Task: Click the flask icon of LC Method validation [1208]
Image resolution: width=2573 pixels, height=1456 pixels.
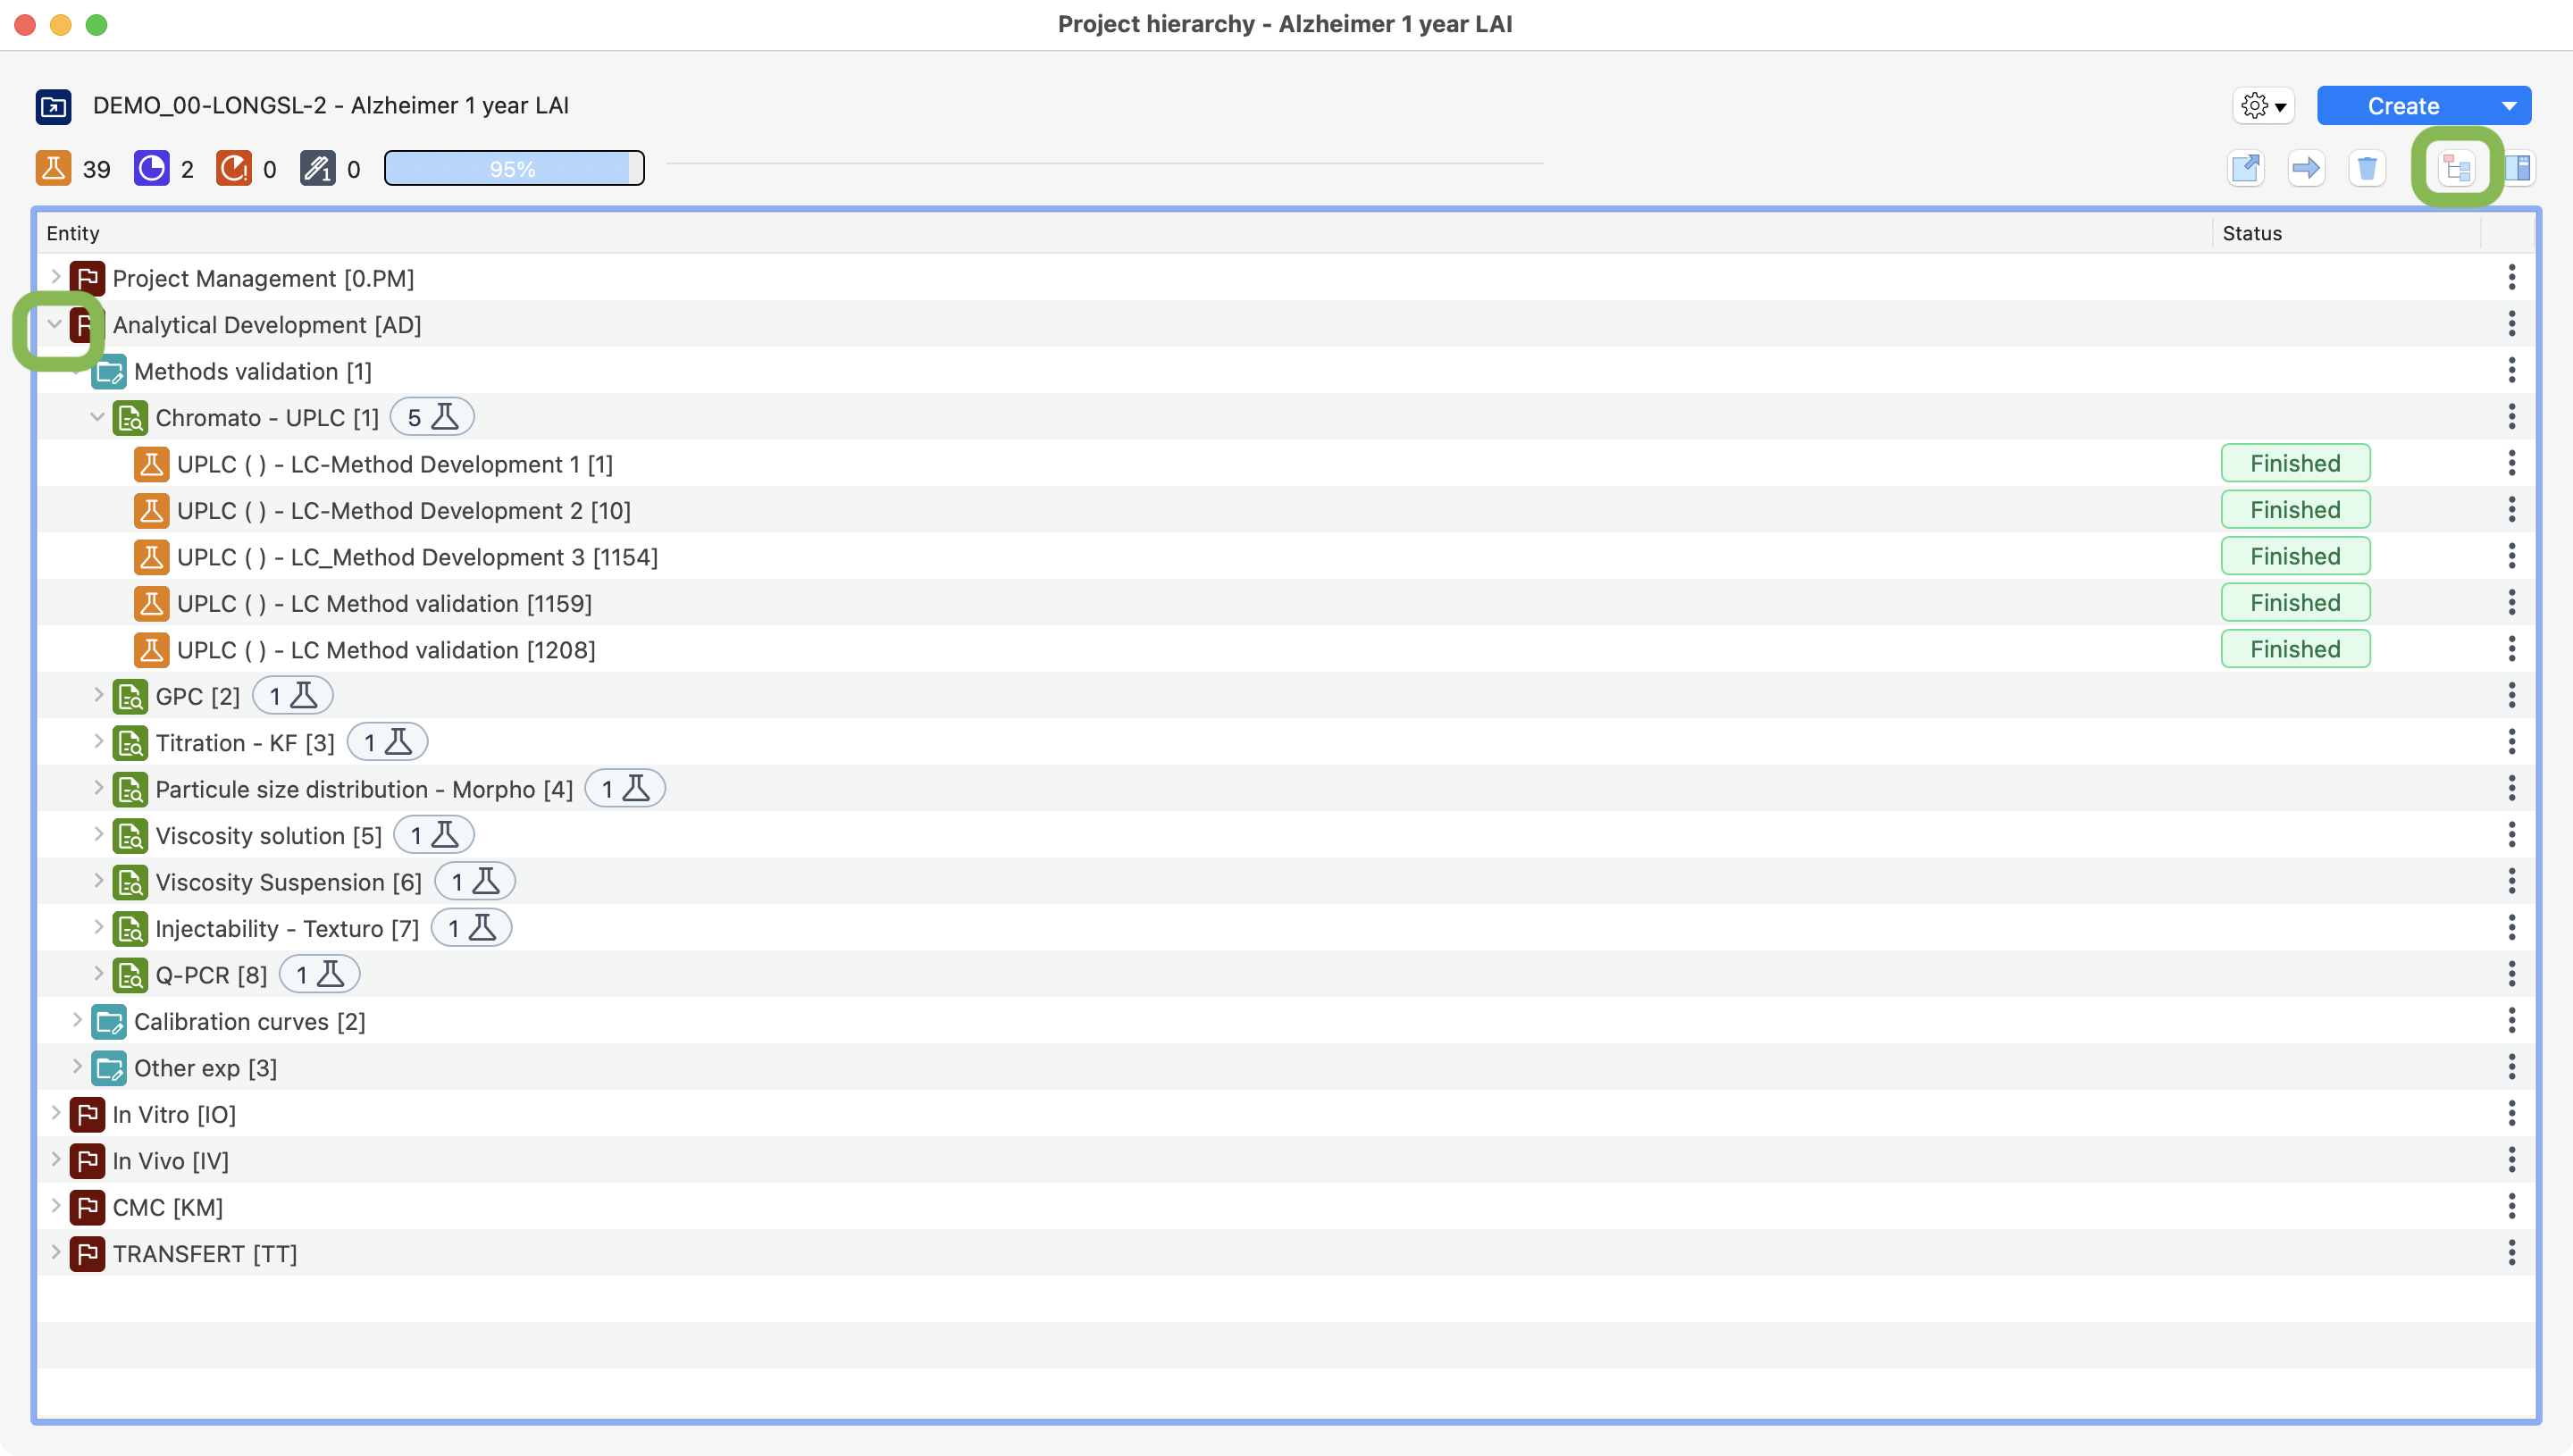Action: (x=151, y=650)
